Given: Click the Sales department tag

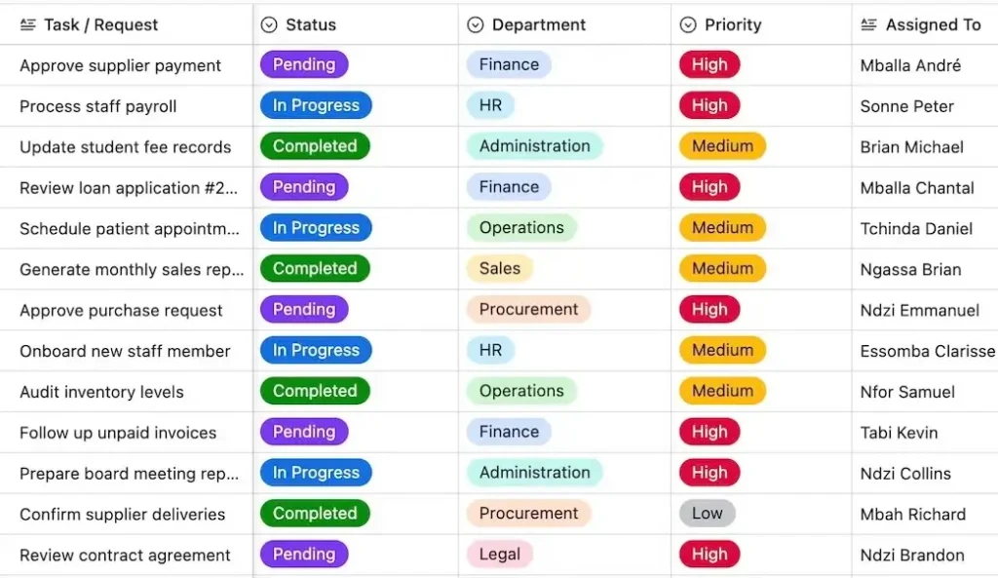Looking at the screenshot, I should pyautogui.click(x=500, y=269).
